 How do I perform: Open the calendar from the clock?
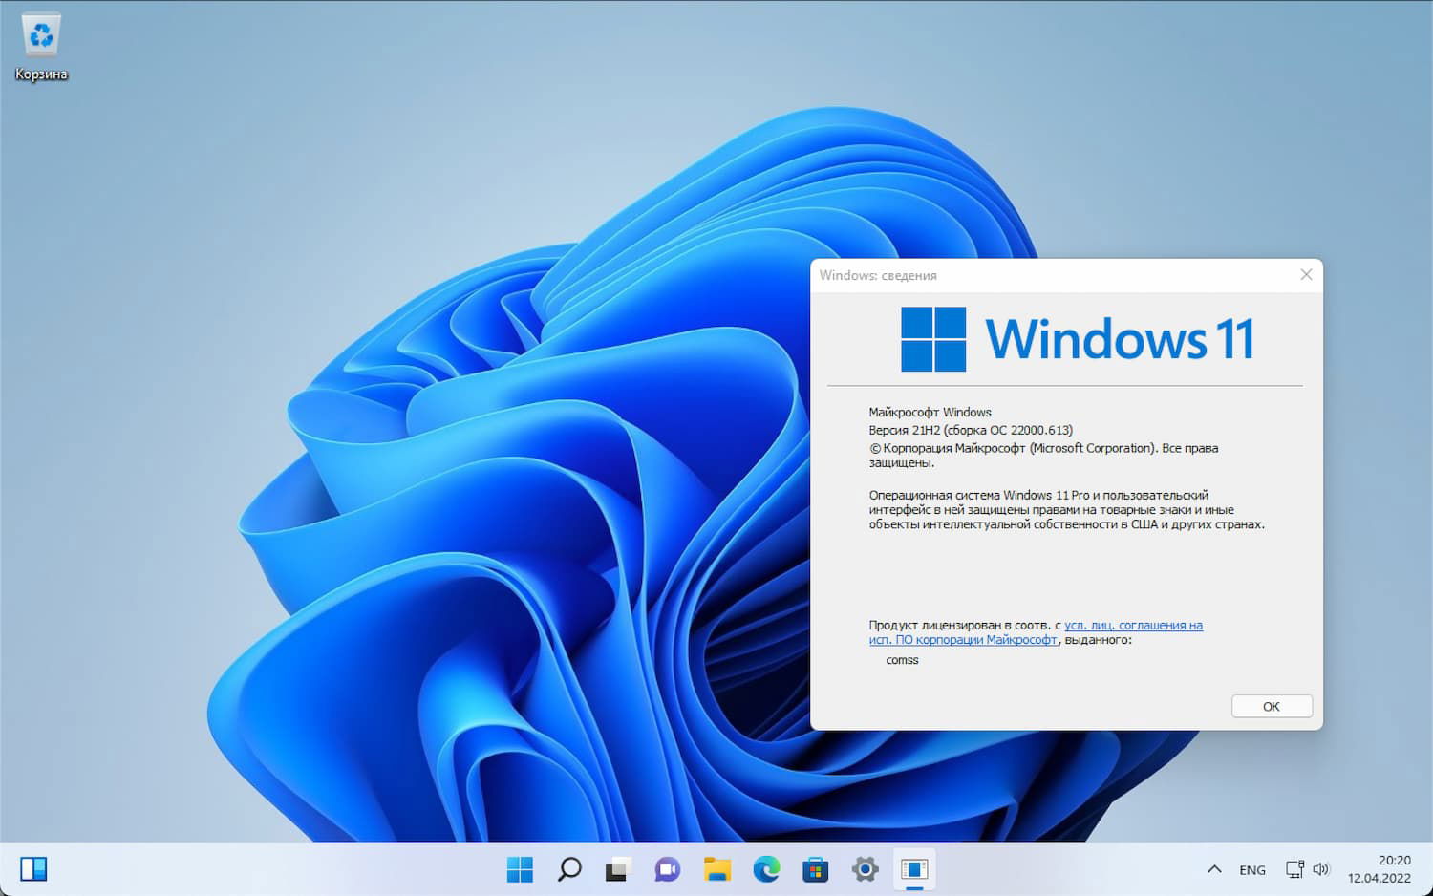(1380, 869)
